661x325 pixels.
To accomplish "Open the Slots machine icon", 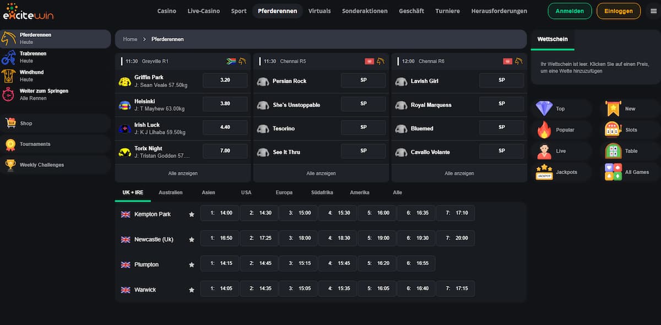I will tap(613, 129).
